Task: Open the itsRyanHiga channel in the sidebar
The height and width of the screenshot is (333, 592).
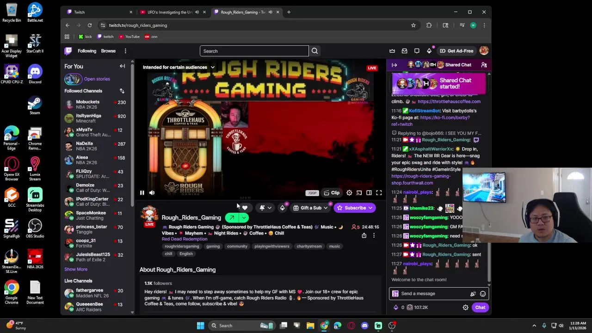Action: pos(96,118)
